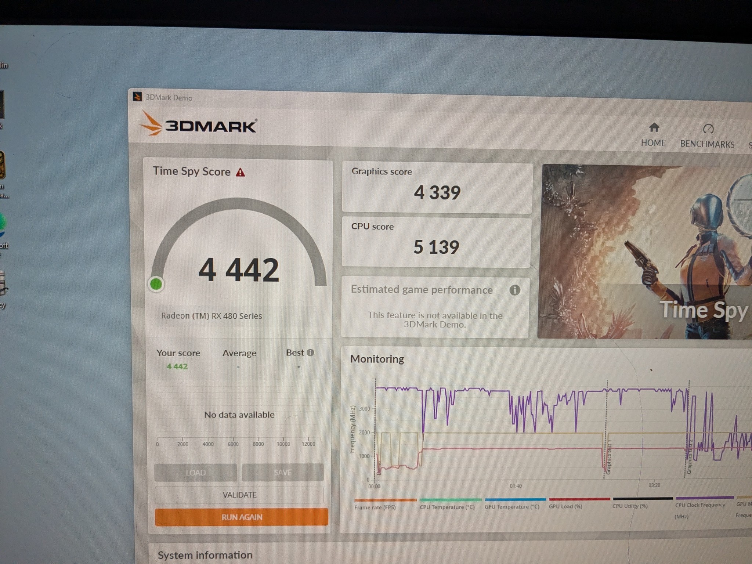This screenshot has height=564, width=752.
Task: Open the BENCHMARKS gauge icon
Action: [x=708, y=129]
